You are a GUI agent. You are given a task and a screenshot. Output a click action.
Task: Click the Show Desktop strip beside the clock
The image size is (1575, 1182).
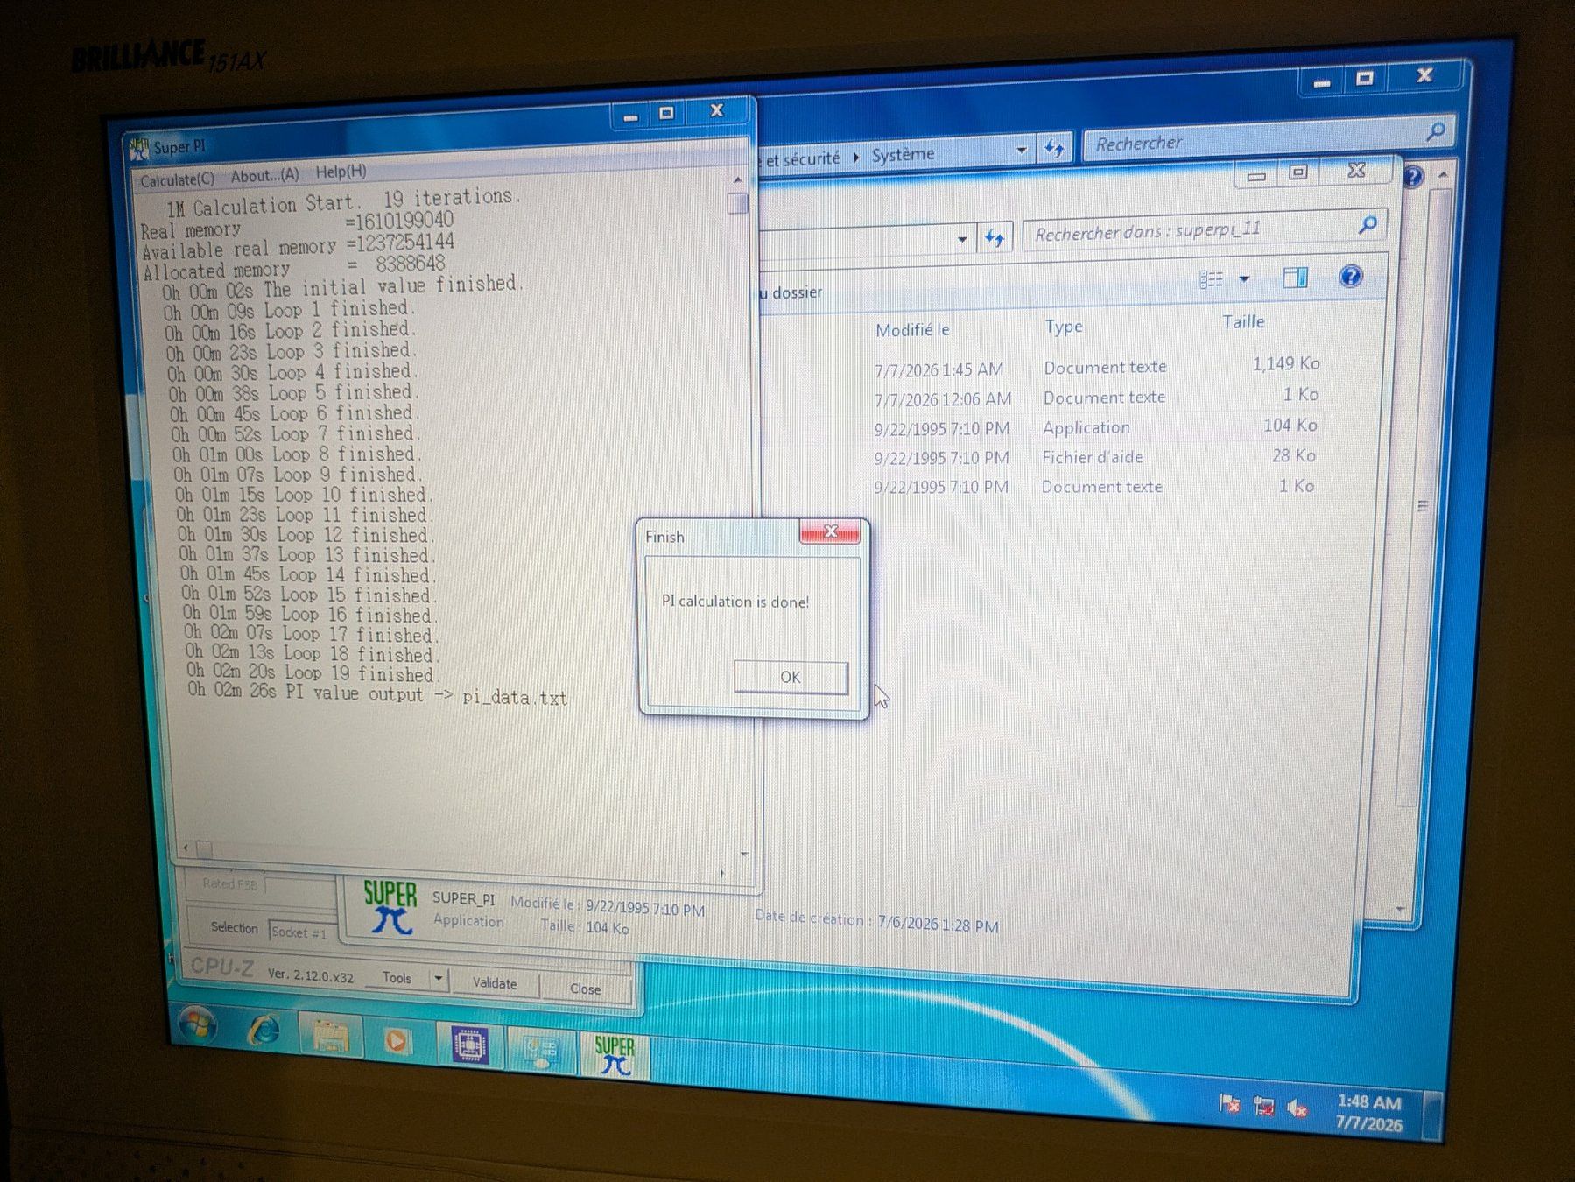click(x=1432, y=1115)
